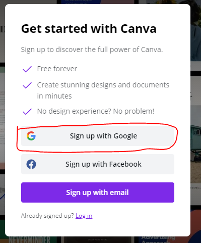Click the Sign up to discover subtitle text
Image resolution: width=201 pixels, height=243 pixels.
pos(92,50)
